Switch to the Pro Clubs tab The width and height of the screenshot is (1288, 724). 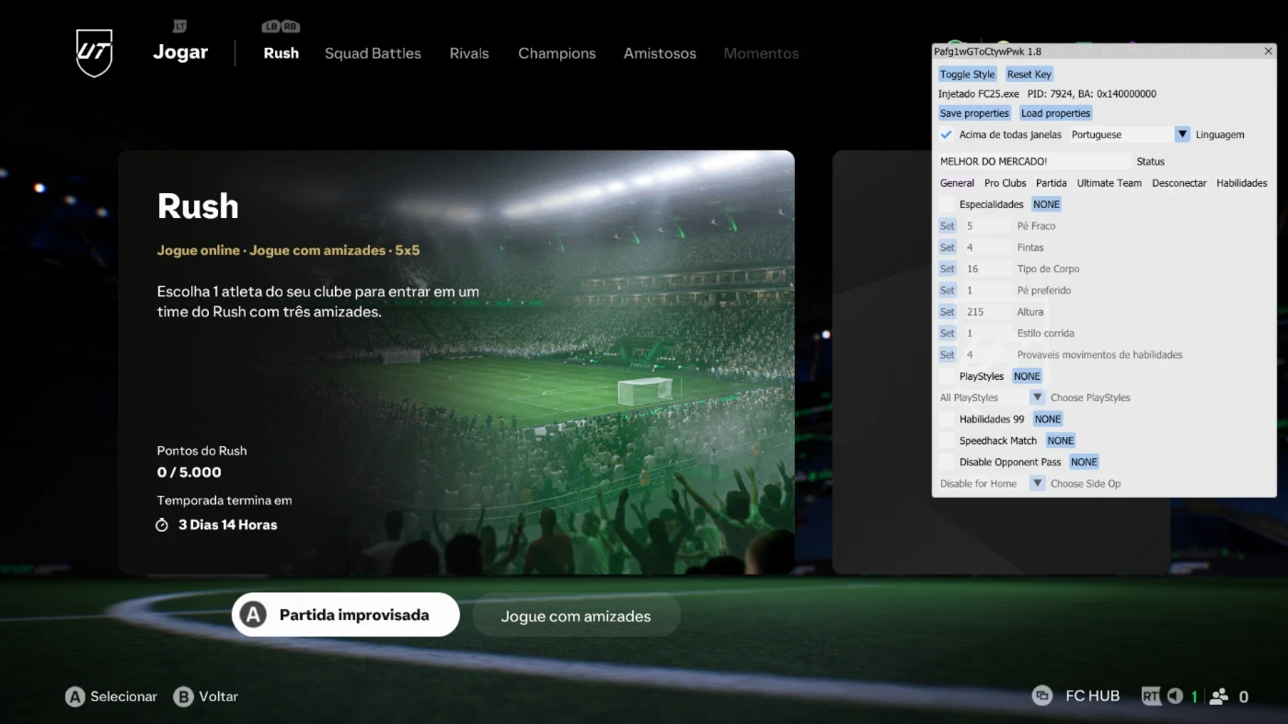pyautogui.click(x=1005, y=183)
